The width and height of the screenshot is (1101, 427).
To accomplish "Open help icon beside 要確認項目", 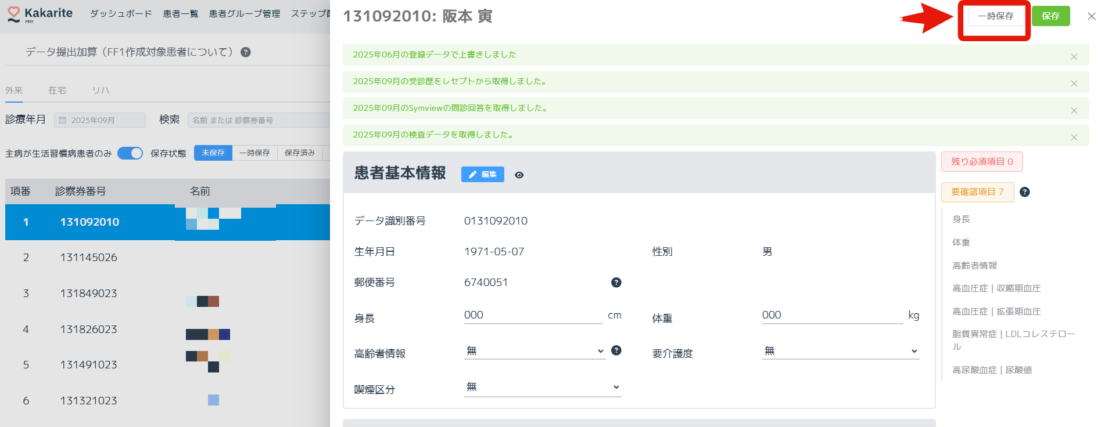I will [x=1025, y=192].
